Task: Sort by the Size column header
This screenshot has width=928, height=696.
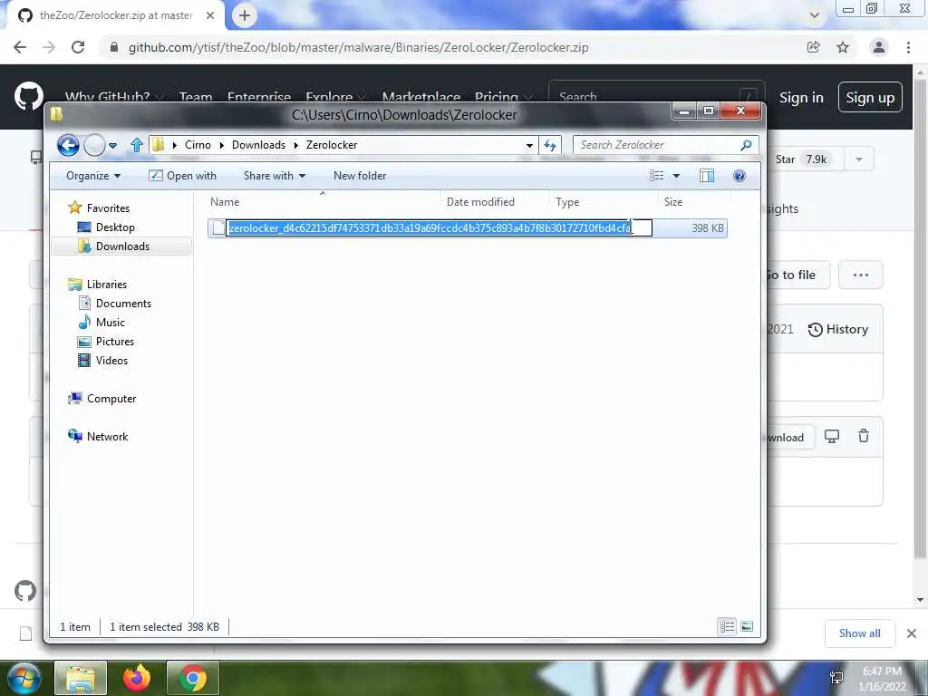Action: point(693,202)
